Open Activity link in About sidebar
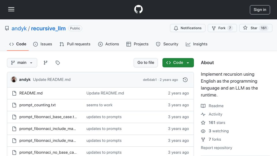277x156 pixels. pos(215,114)
